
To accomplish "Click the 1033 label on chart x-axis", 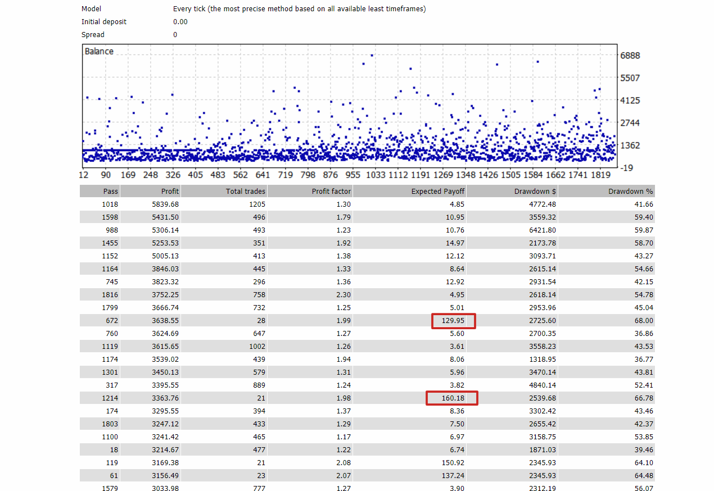I will [376, 175].
